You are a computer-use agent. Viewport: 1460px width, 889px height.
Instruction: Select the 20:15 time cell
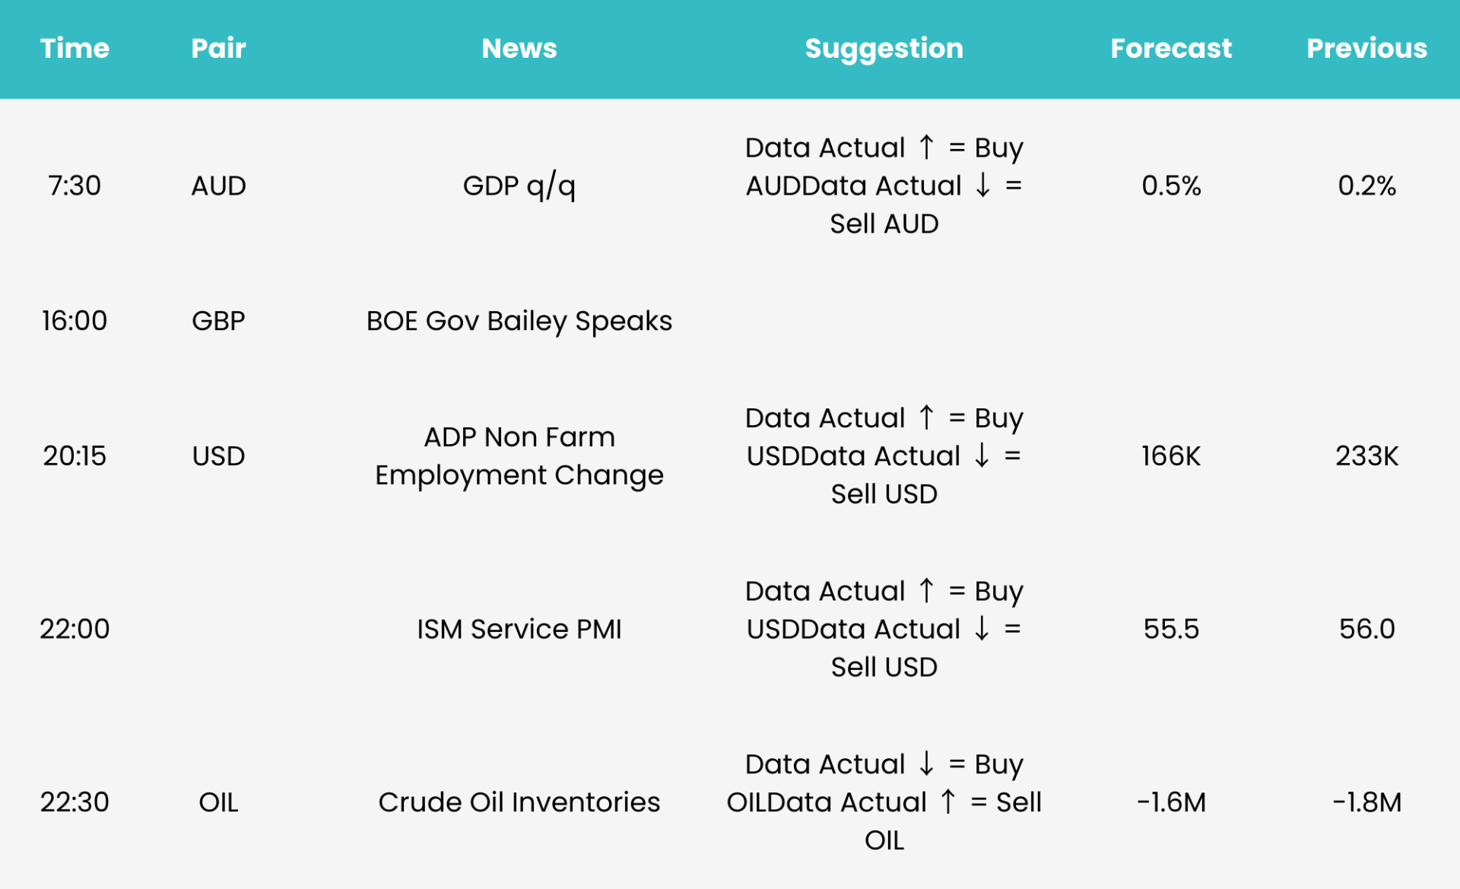pyautogui.click(x=75, y=456)
